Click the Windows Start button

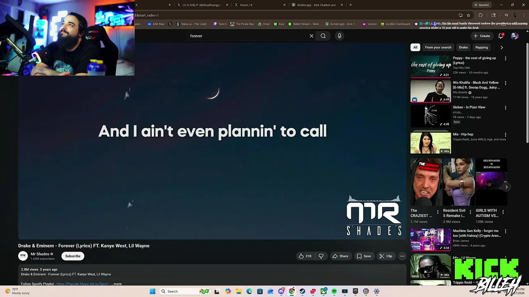[152, 291]
